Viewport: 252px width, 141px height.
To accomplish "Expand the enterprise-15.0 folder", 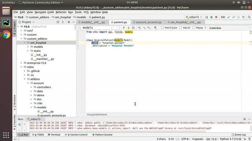I will click(21, 63).
